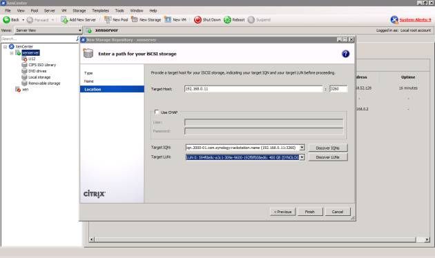Image resolution: width=435 pixels, height=258 pixels.
Task: Click the System Alerts icon
Action: pos(394,20)
